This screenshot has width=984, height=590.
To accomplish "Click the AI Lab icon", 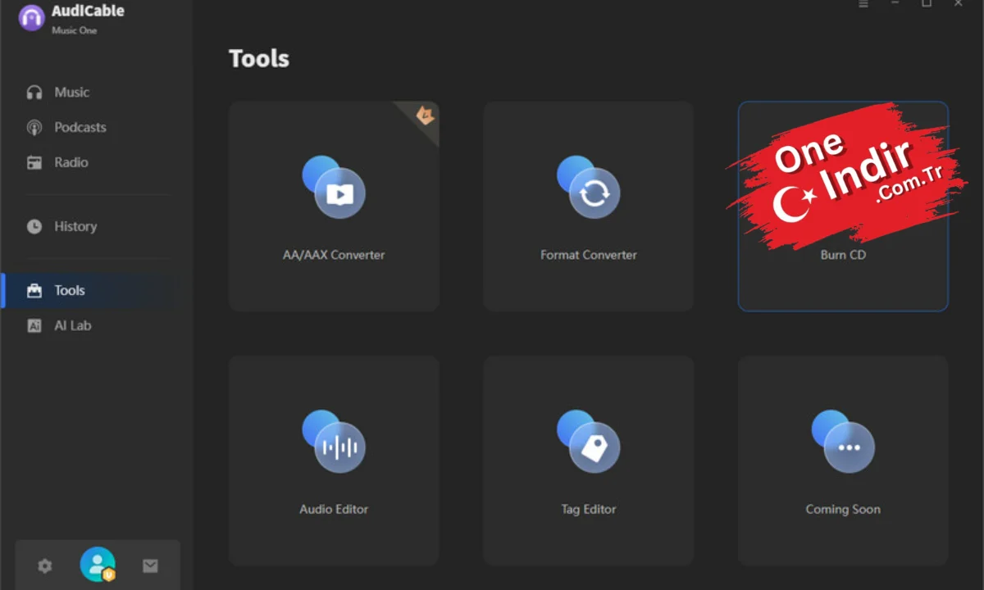I will pos(34,326).
